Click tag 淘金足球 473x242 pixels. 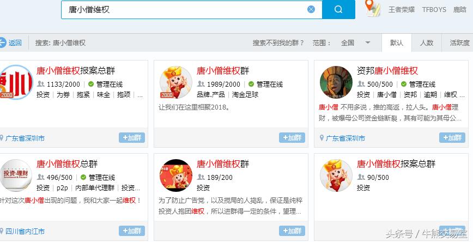(245, 95)
